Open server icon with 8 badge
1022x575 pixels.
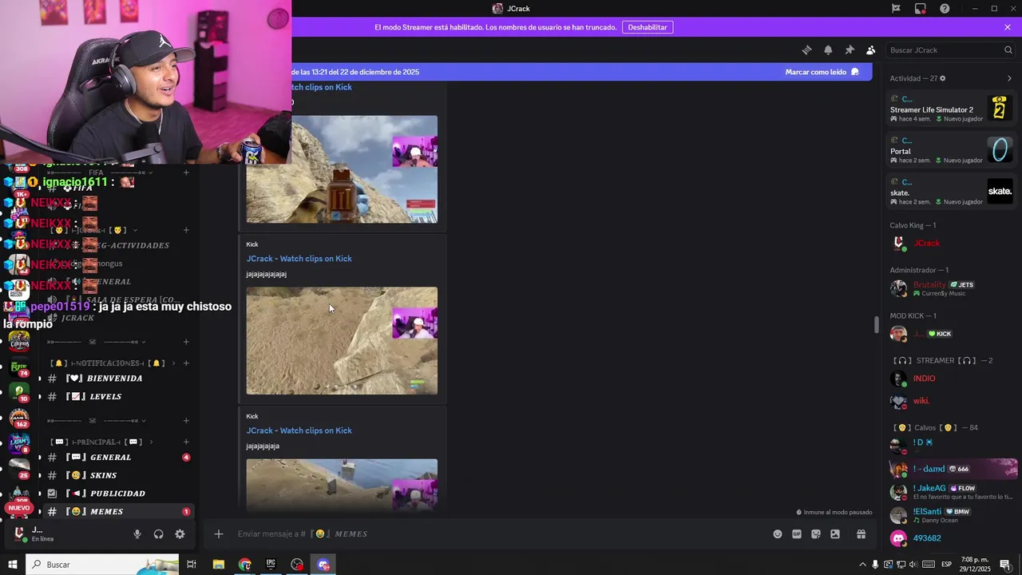[x=18, y=442]
